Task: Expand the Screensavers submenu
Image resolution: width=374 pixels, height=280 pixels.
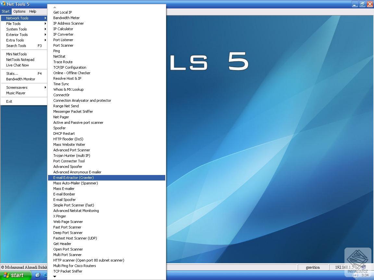Action: pyautogui.click(x=24, y=87)
